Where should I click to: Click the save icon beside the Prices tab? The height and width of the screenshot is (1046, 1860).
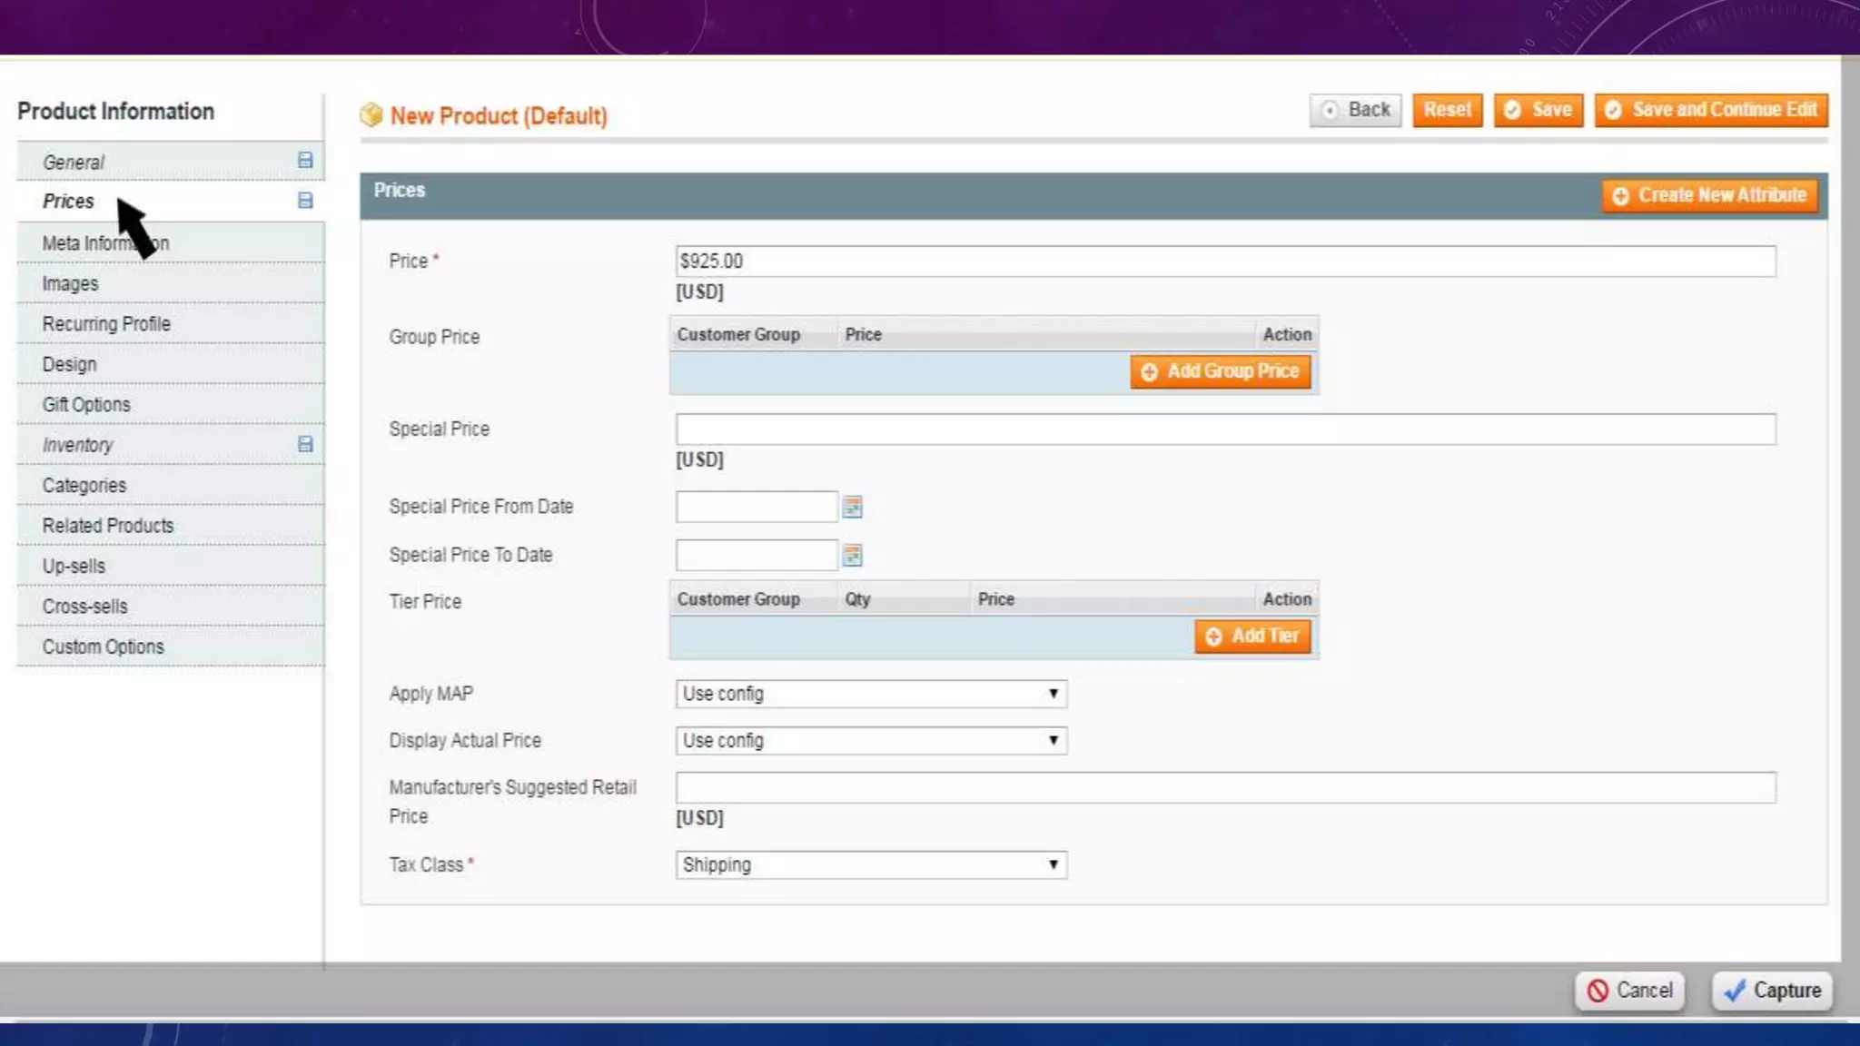pos(305,201)
